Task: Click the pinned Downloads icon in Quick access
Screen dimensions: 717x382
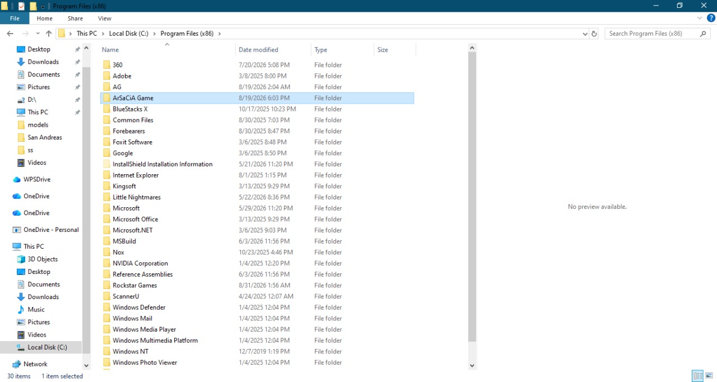Action: 21,62
